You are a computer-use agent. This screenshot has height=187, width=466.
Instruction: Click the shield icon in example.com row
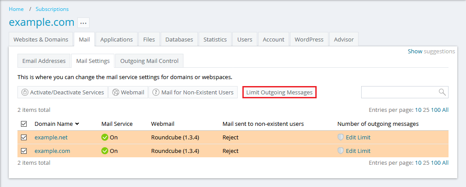tap(341, 151)
